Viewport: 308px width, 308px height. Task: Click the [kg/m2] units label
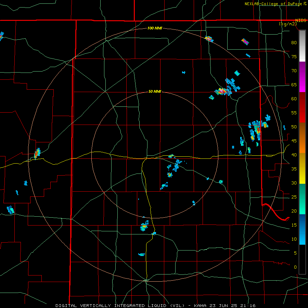tap(288, 24)
